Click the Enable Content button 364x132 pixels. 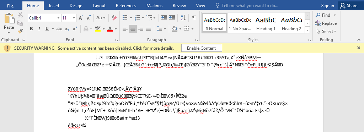202,48
